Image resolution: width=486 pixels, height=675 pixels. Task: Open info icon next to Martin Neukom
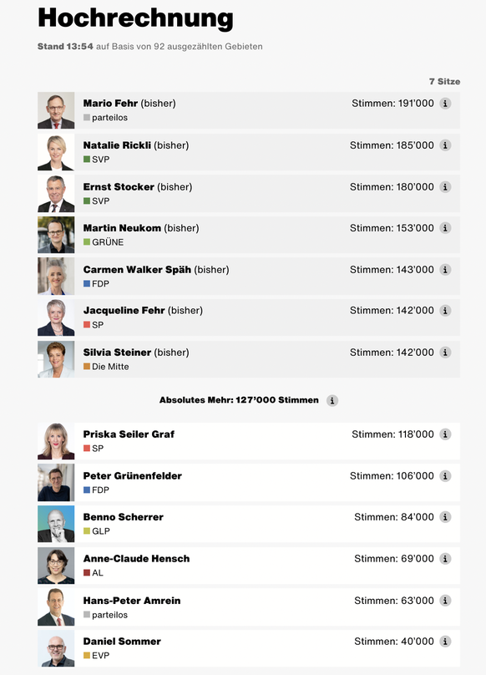(445, 228)
